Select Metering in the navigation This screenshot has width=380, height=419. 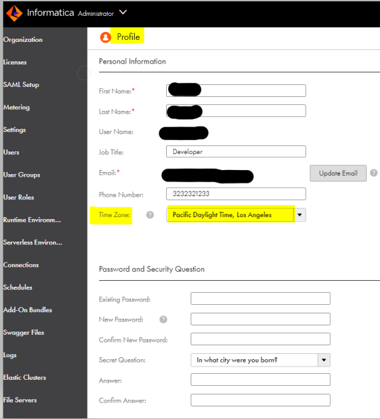click(x=17, y=107)
